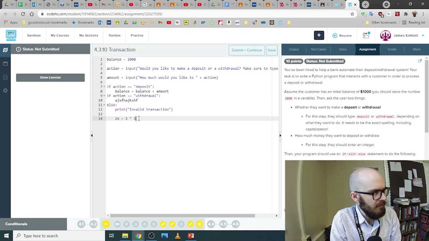Viewport: 429px width, 241px height.
Task: Open OBS Studio from taskbar
Action: [151, 236]
